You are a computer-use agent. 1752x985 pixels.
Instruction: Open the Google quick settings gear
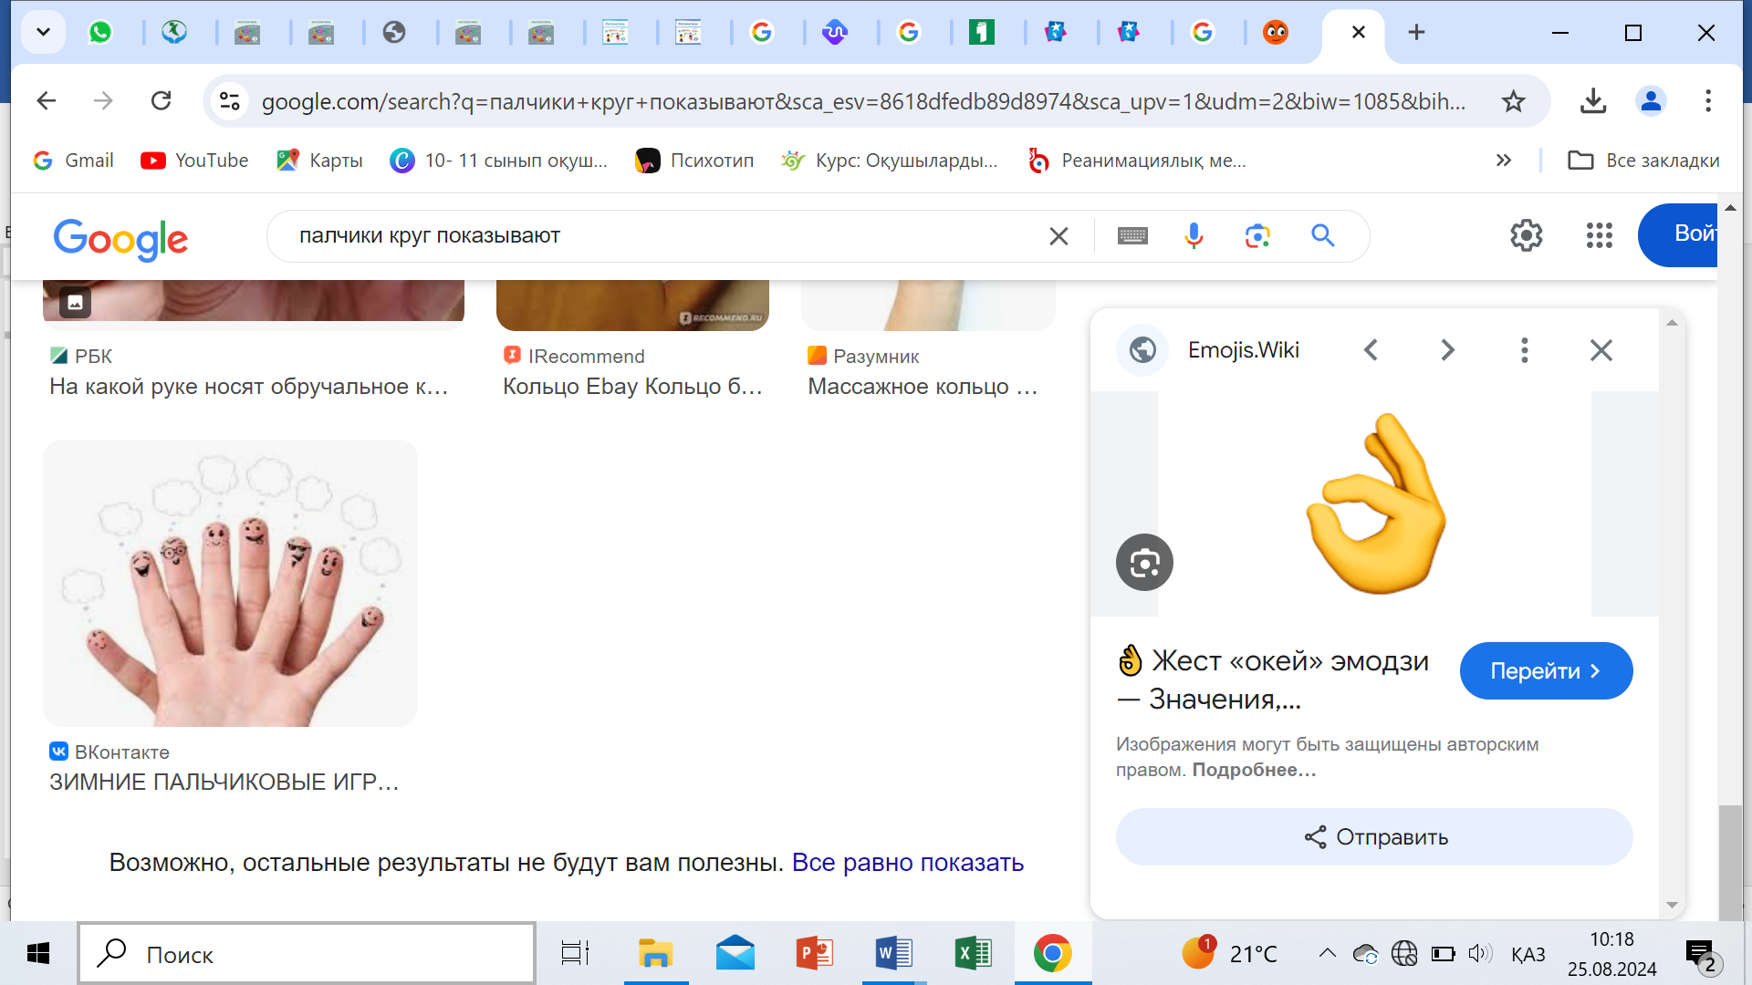pyautogui.click(x=1526, y=235)
